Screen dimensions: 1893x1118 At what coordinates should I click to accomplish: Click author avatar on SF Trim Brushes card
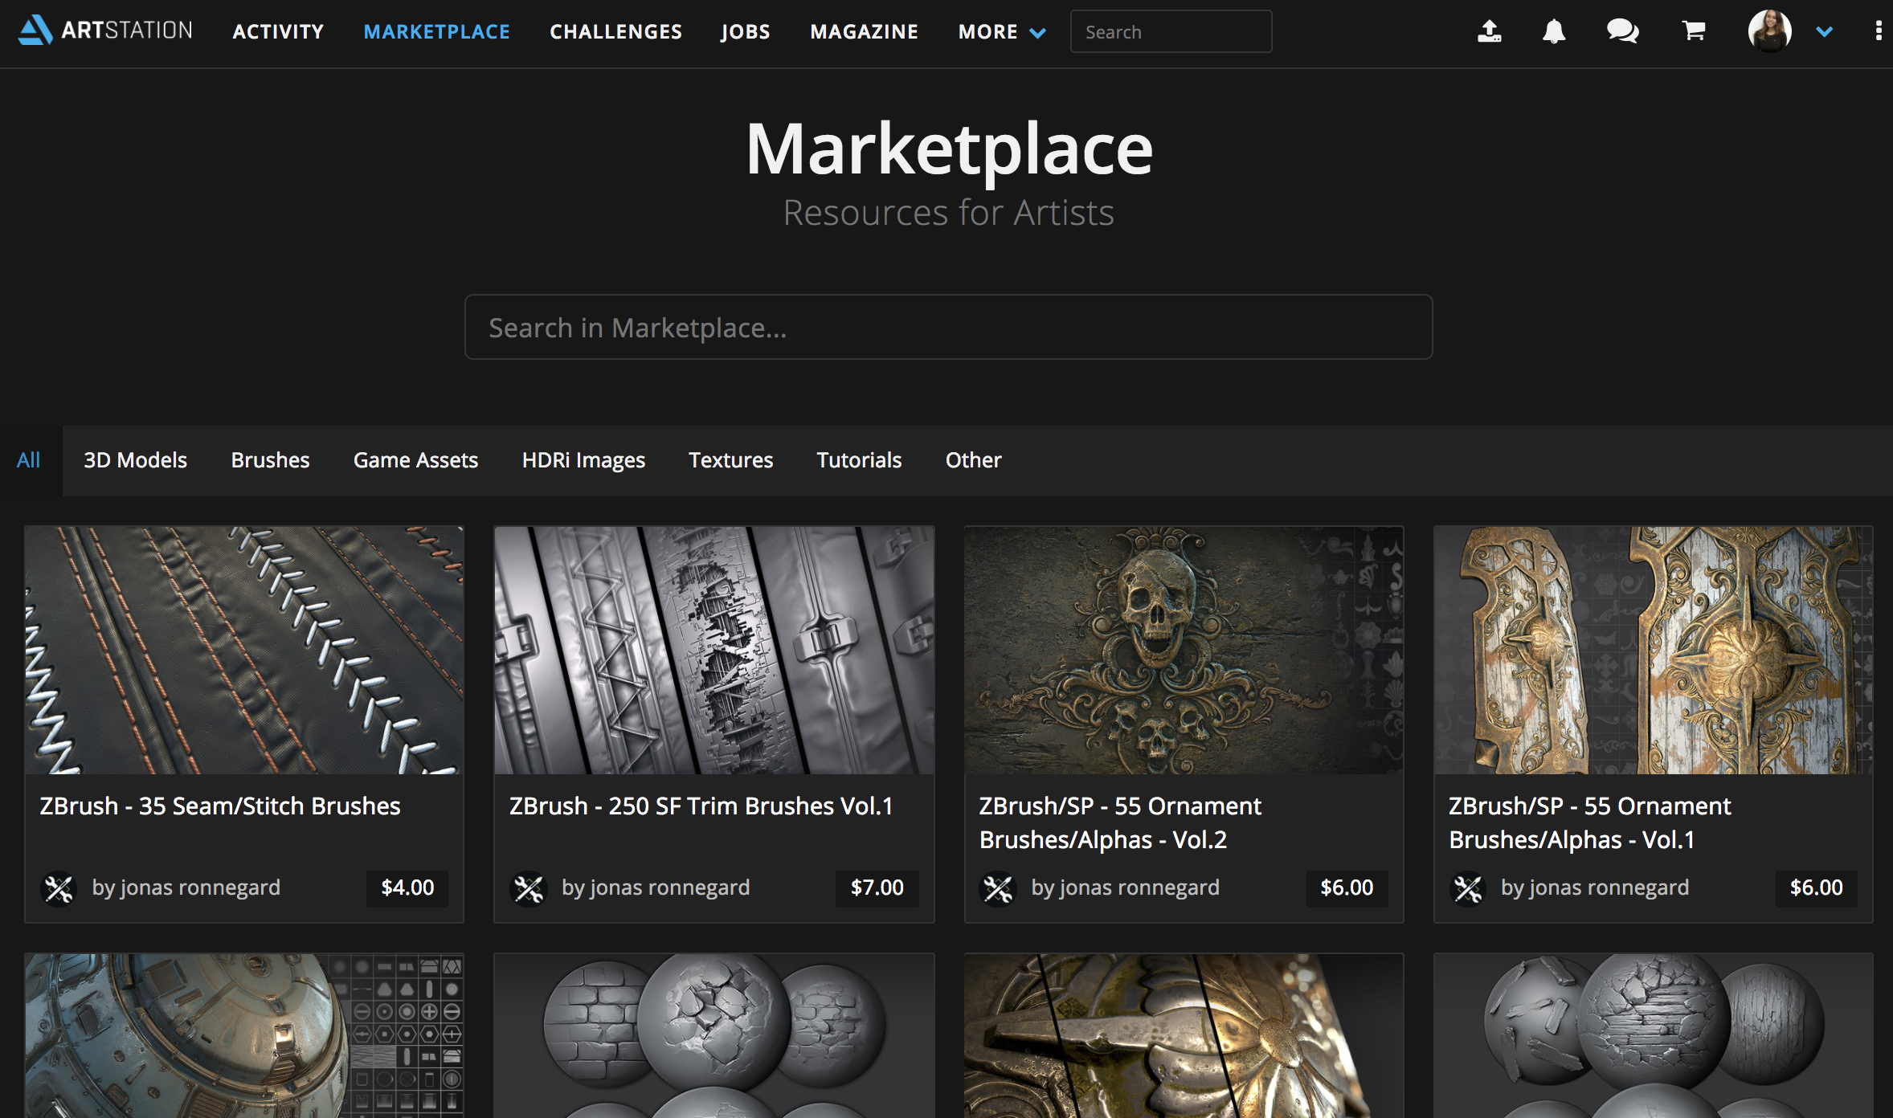click(529, 888)
